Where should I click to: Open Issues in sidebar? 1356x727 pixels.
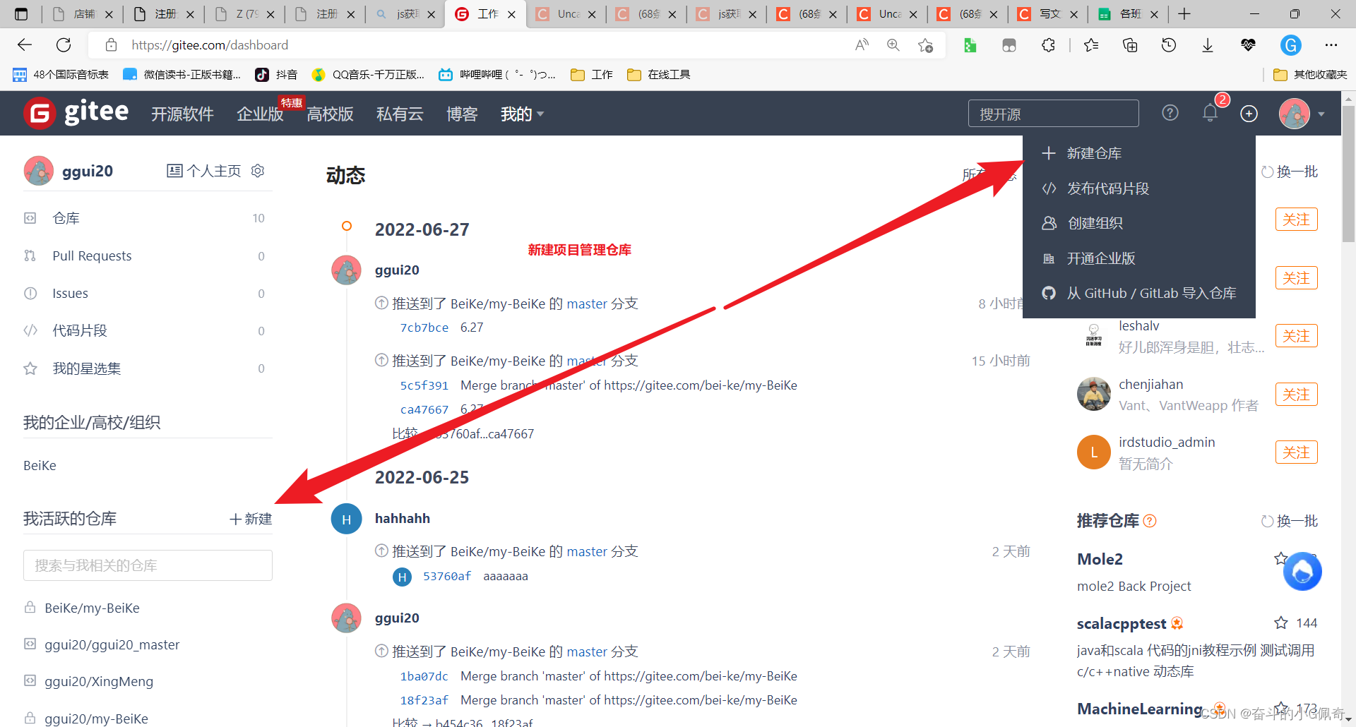pyautogui.click(x=148, y=293)
